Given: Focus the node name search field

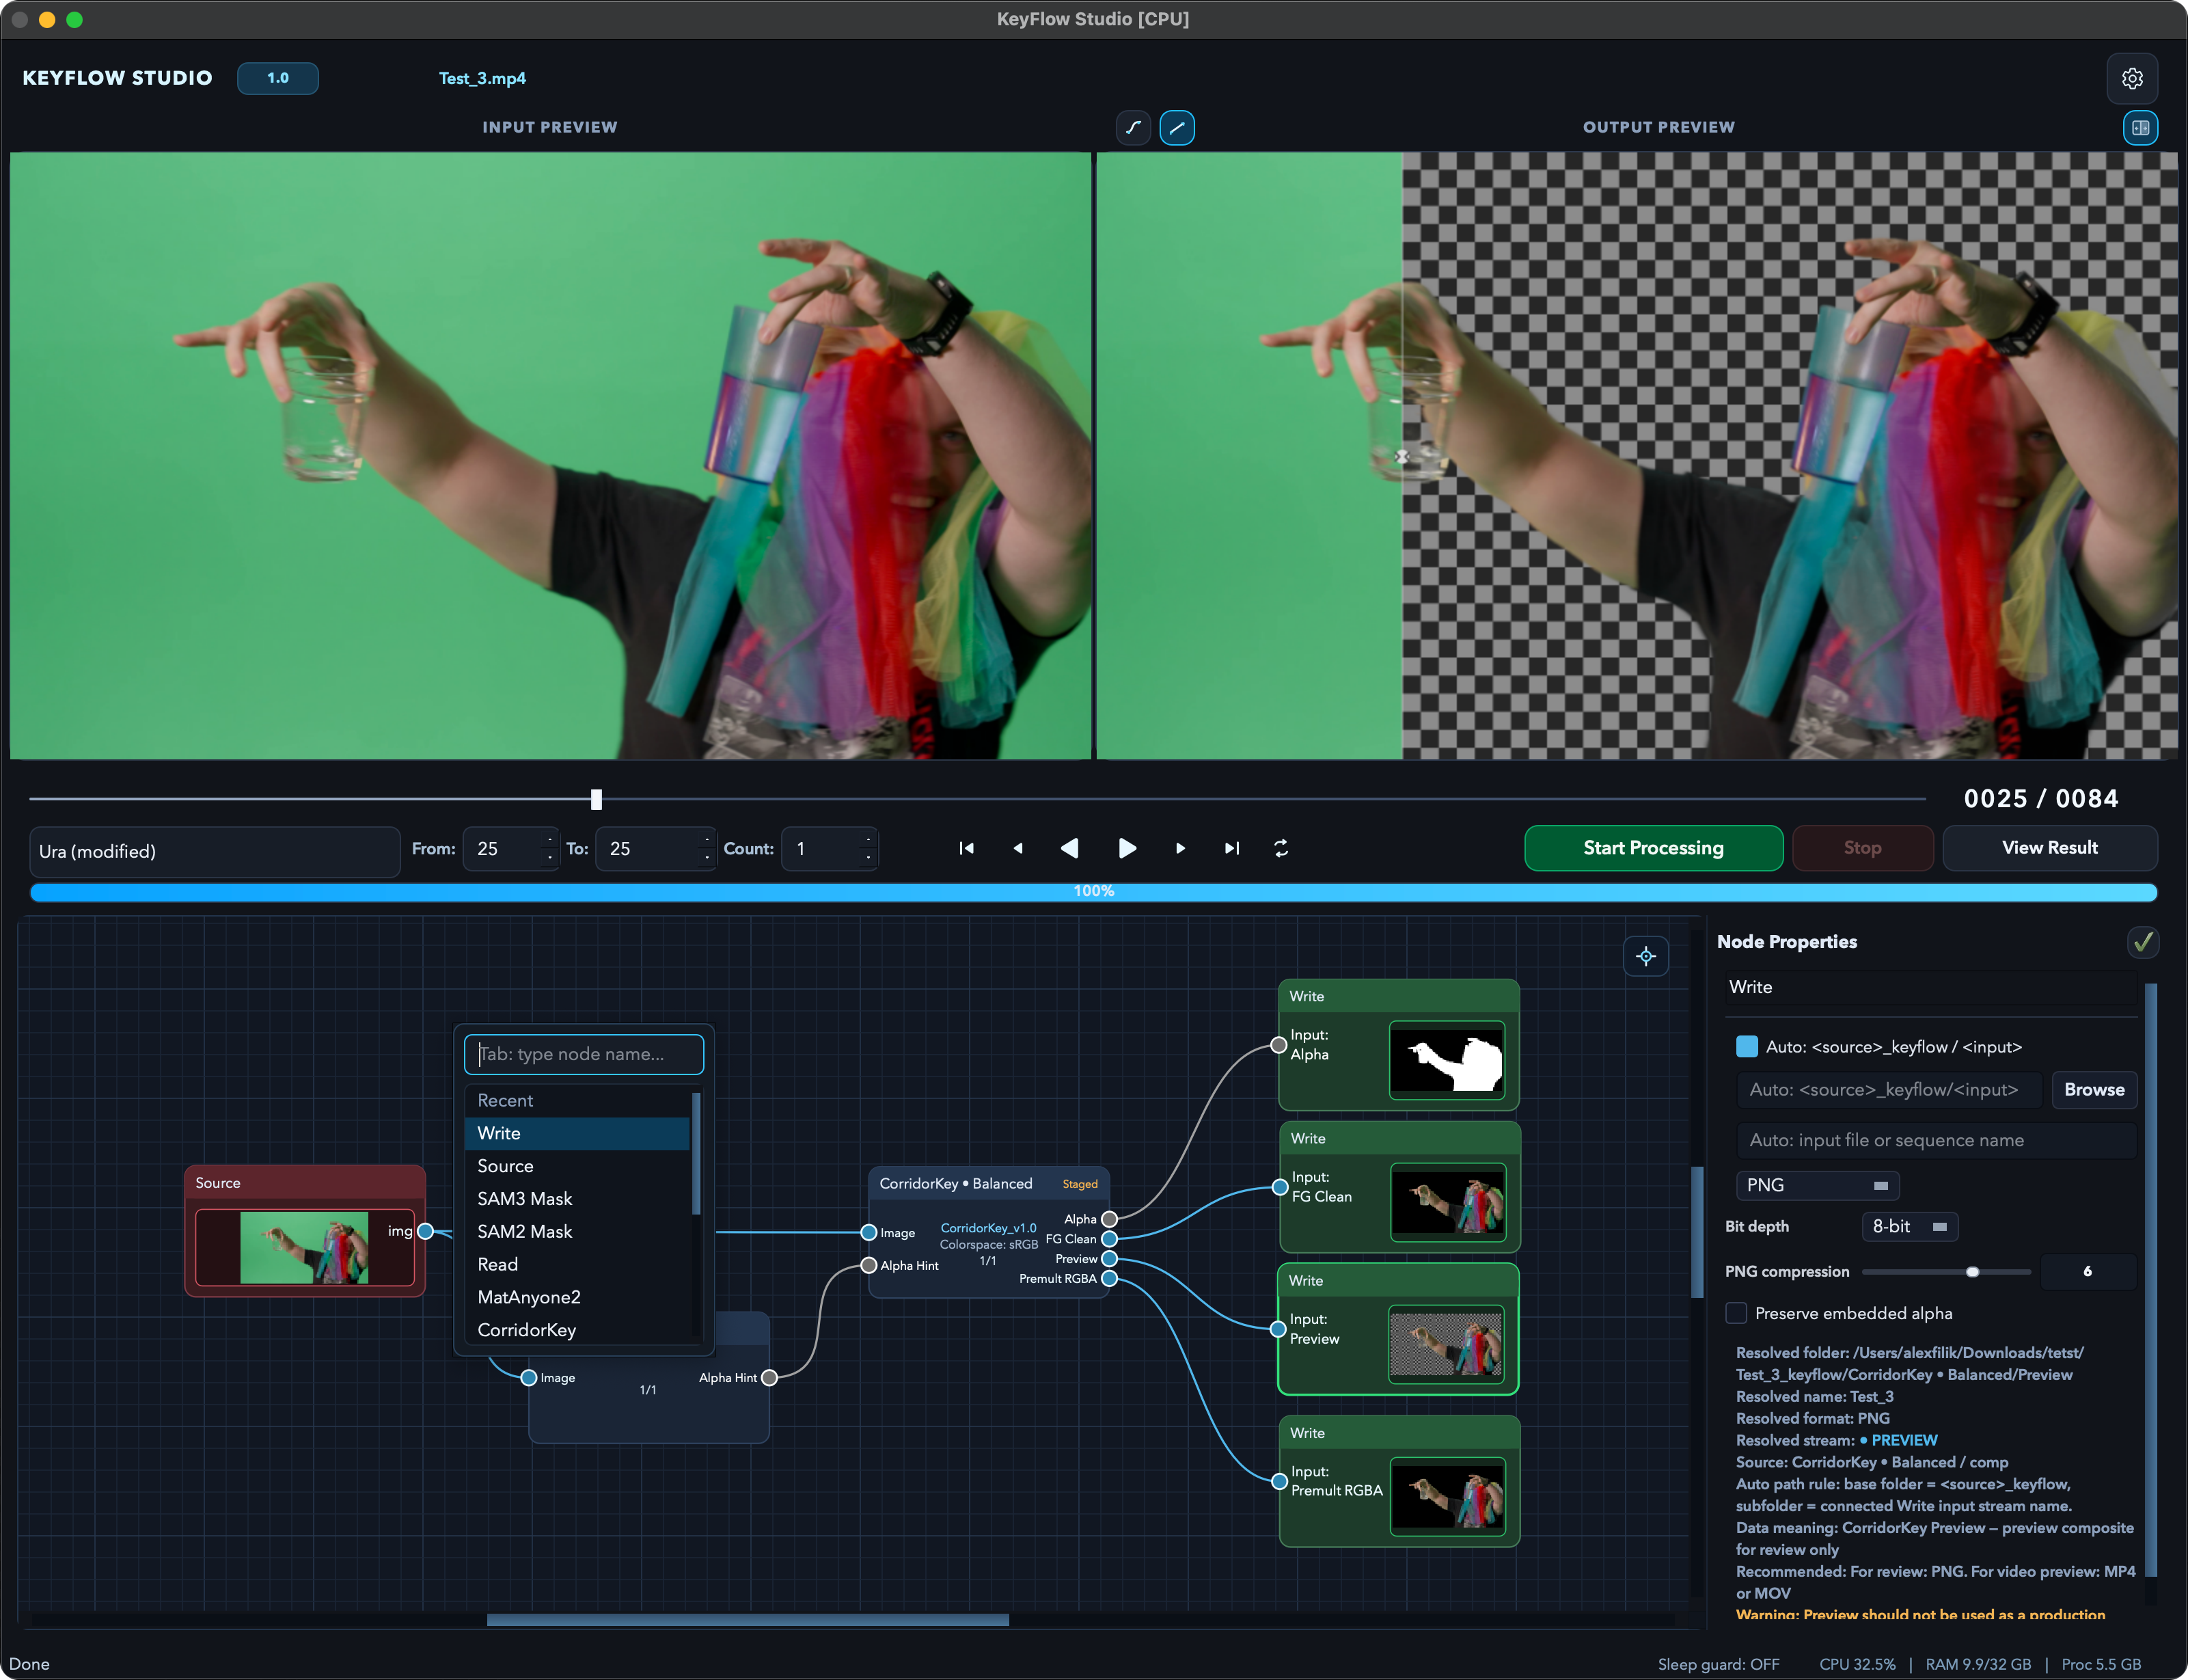Looking at the screenshot, I should coord(584,1054).
